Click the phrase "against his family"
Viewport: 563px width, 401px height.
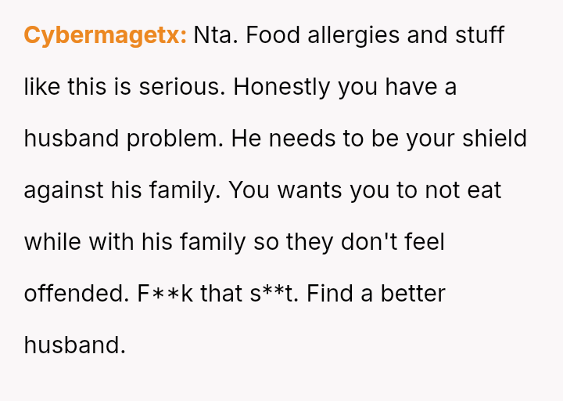point(122,190)
